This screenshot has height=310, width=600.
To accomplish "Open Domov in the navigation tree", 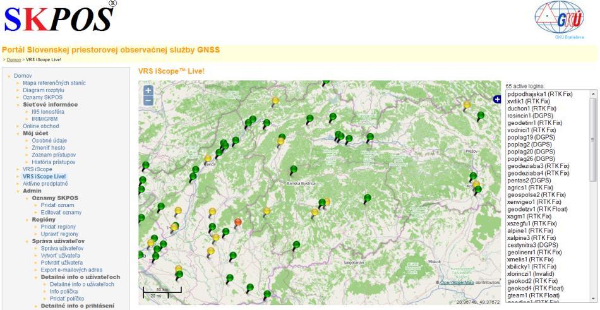I will pyautogui.click(x=23, y=76).
